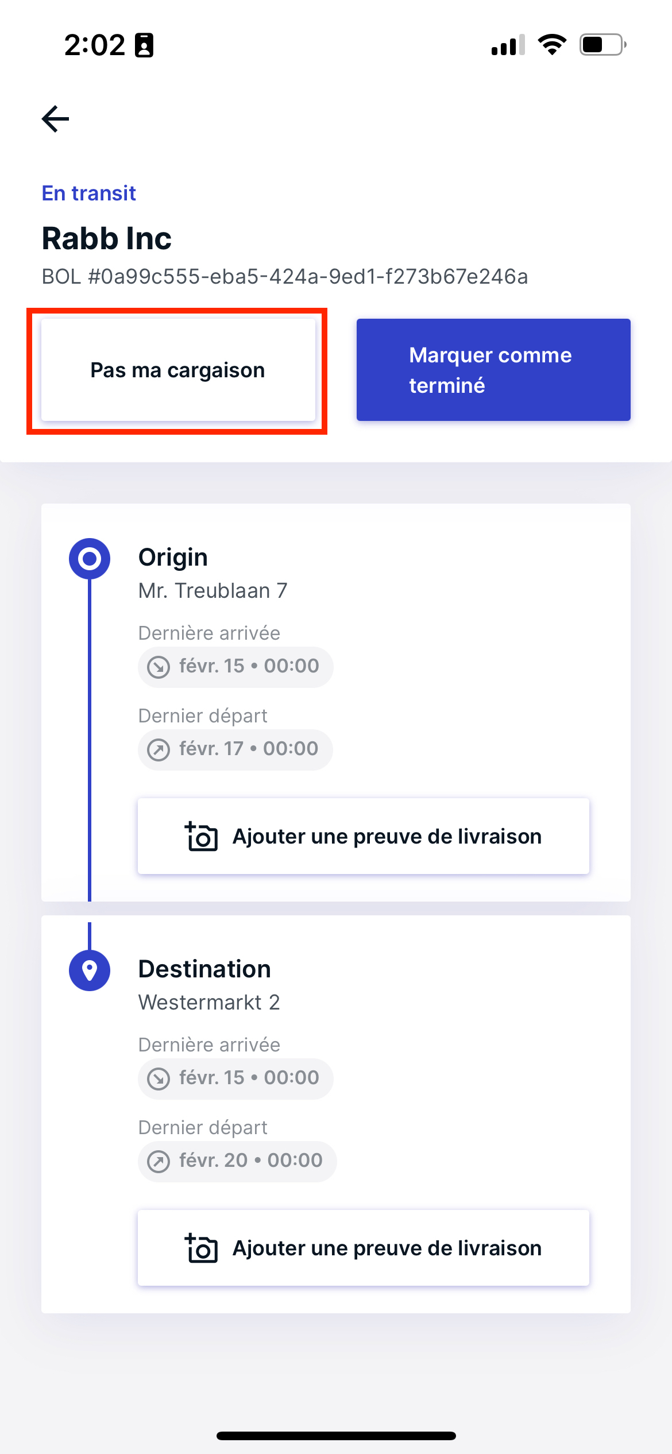
Task: Tap "Marquer comme terminé" button
Action: click(x=493, y=370)
